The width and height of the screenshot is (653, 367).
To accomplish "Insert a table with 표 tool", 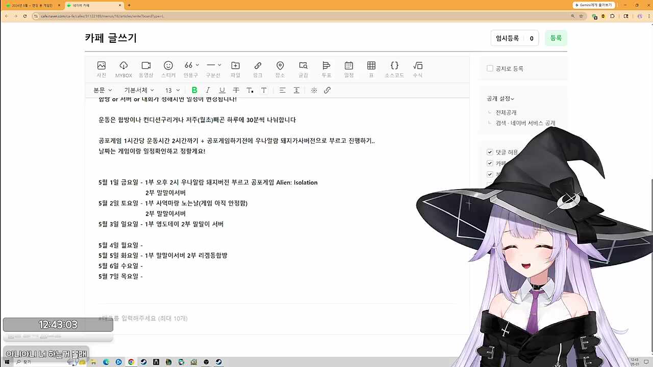I will point(371,69).
